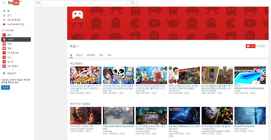The height and width of the screenshot is (140, 271).
Task: Open 채널 탐색 plus icon
Action: (x=4, y=73)
